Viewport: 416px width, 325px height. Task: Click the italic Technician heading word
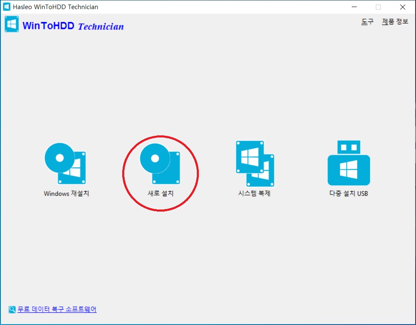coord(101,26)
